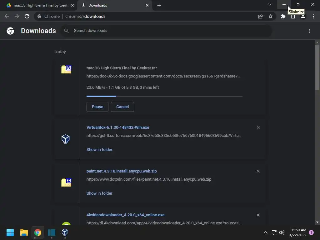The width and height of the screenshot is (320, 240).
Task: Click the paint.net zip file icon
Action: 66,182
